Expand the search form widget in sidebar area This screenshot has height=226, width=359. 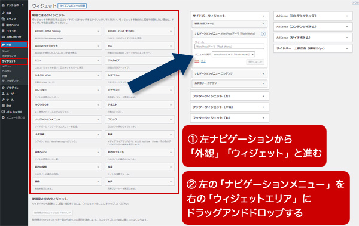point(263,24)
